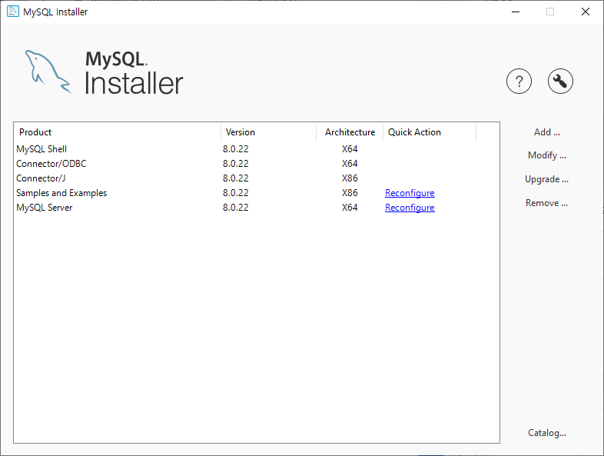604x456 pixels.
Task: Click the MySQL Installer title bar icon
Action: pos(13,12)
